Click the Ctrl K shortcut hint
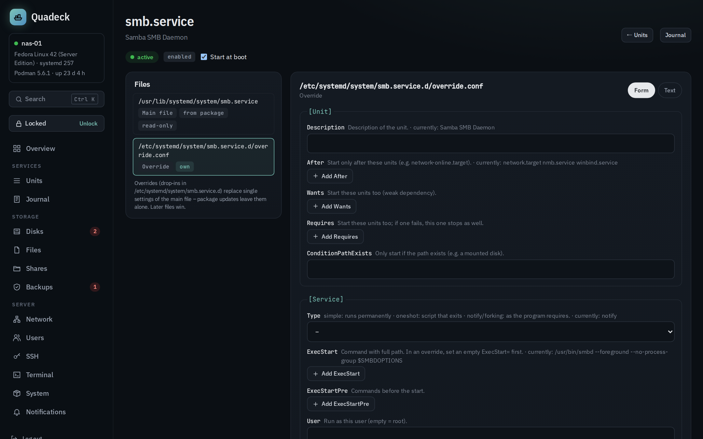This screenshot has width=703, height=439. (85, 99)
